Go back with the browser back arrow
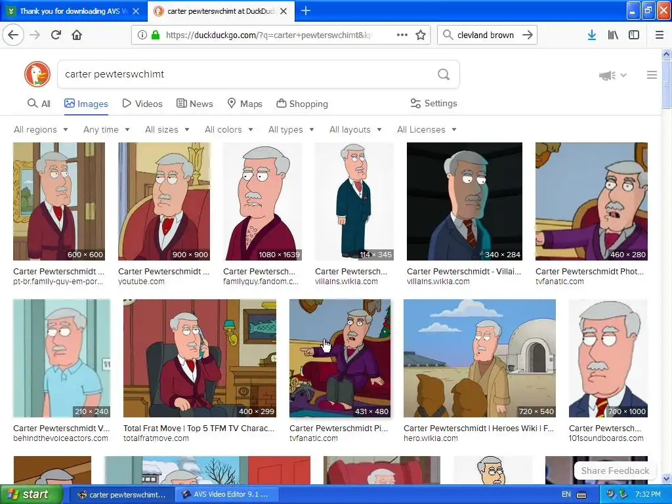Screen dimensions: 672x504 (13, 35)
